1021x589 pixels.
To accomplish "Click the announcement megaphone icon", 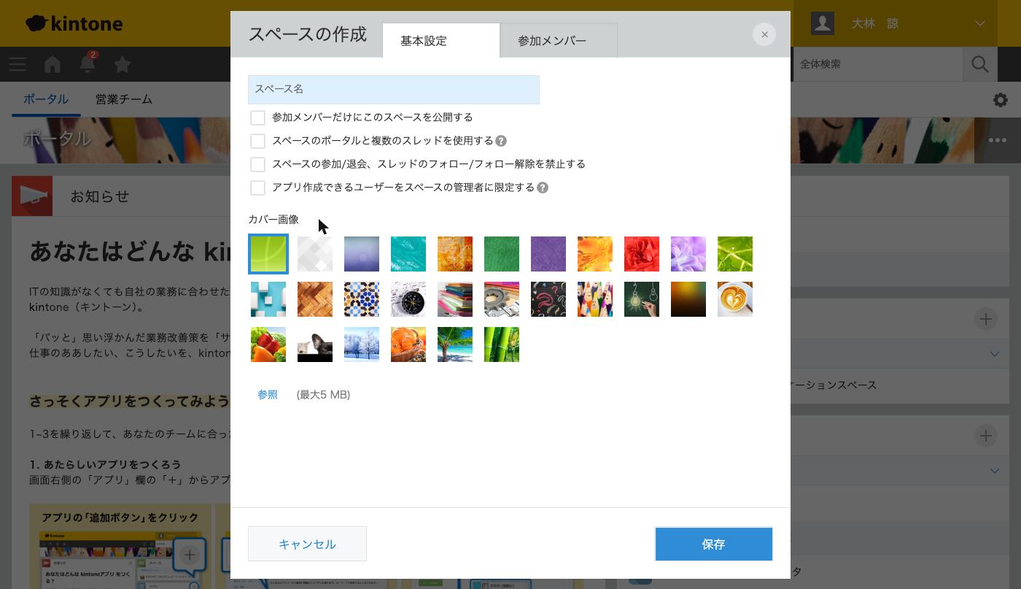I will (32, 196).
